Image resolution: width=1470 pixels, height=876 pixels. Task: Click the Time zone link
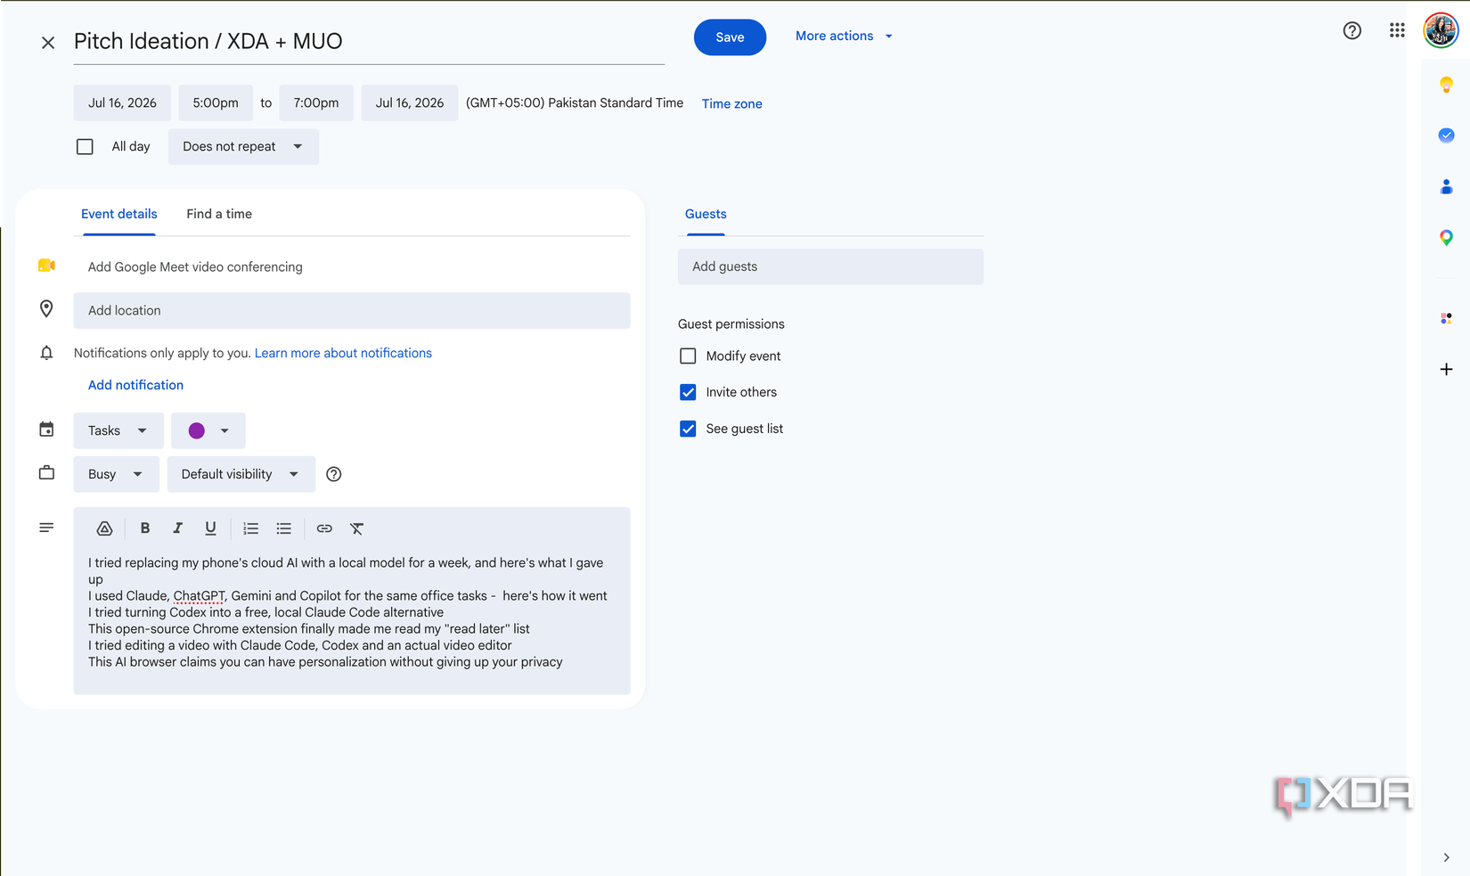pos(731,103)
